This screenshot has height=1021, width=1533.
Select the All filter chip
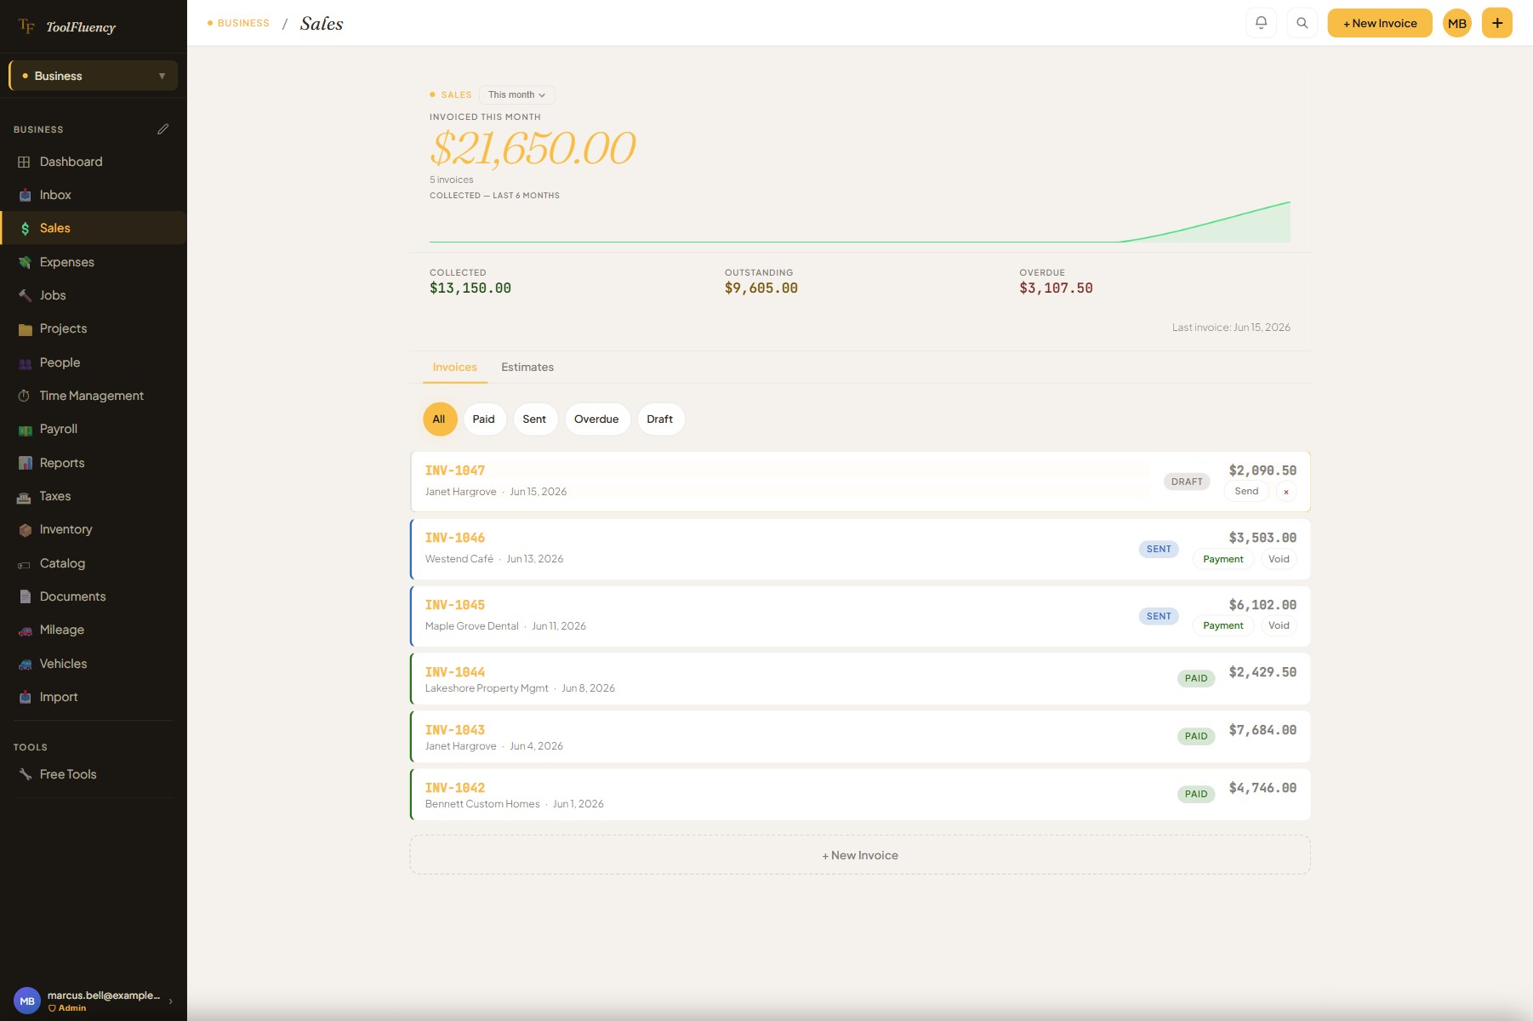(x=439, y=419)
